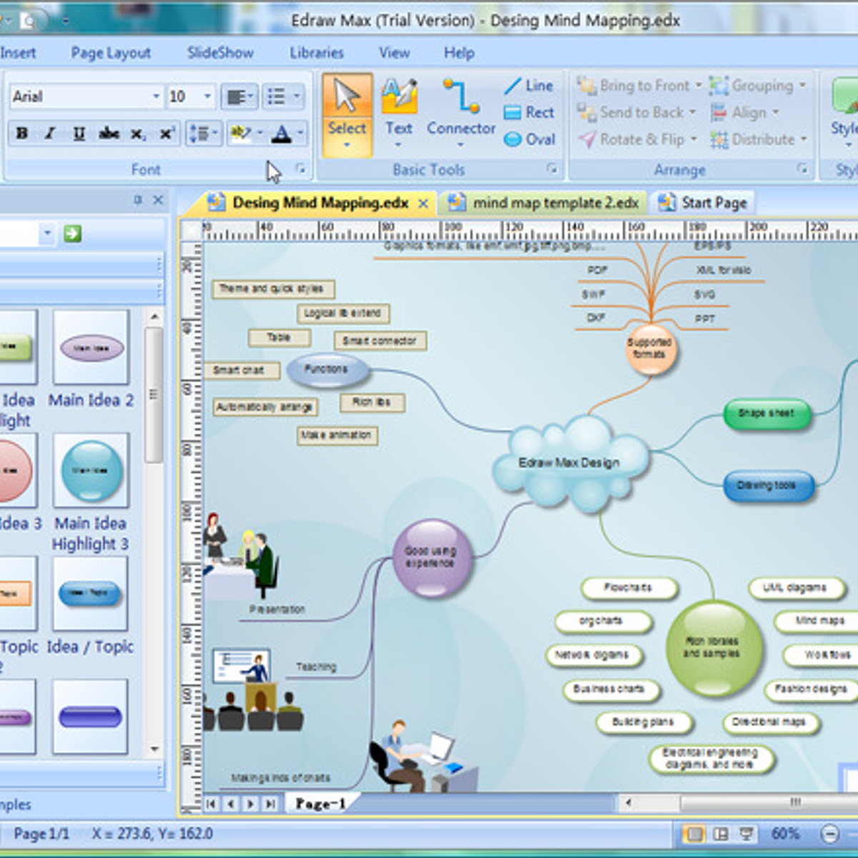The height and width of the screenshot is (858, 858).
Task: Go to previous page navigation button
Action: click(x=231, y=804)
